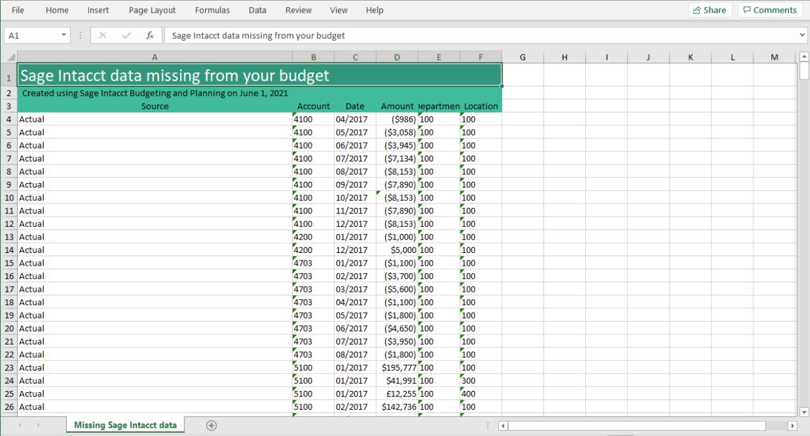
Task: Click the horizontal scrollbar thumb
Action: 636,426
